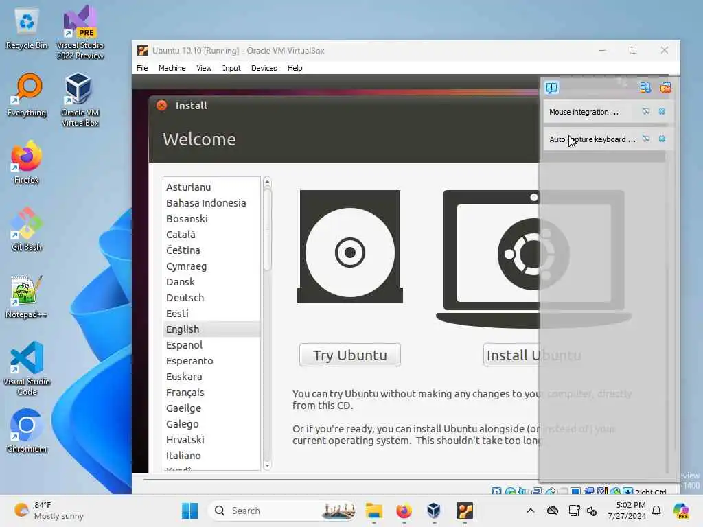
Task: Open the Mouse integration notification text
Action: click(x=584, y=112)
